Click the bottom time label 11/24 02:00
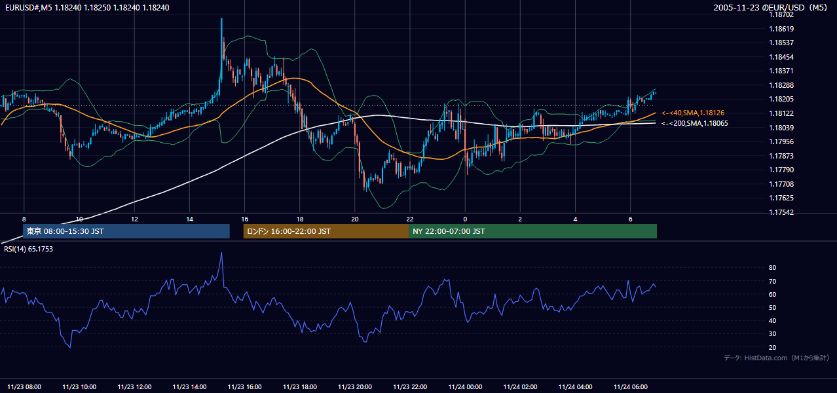837x393 pixels. click(x=520, y=386)
